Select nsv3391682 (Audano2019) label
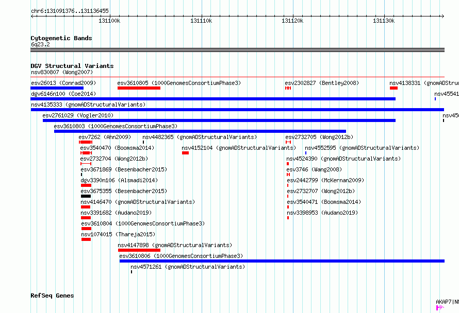 click(116, 213)
